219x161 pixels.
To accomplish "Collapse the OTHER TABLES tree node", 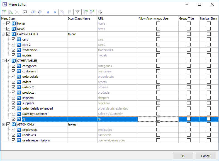I will [x=3, y=61].
